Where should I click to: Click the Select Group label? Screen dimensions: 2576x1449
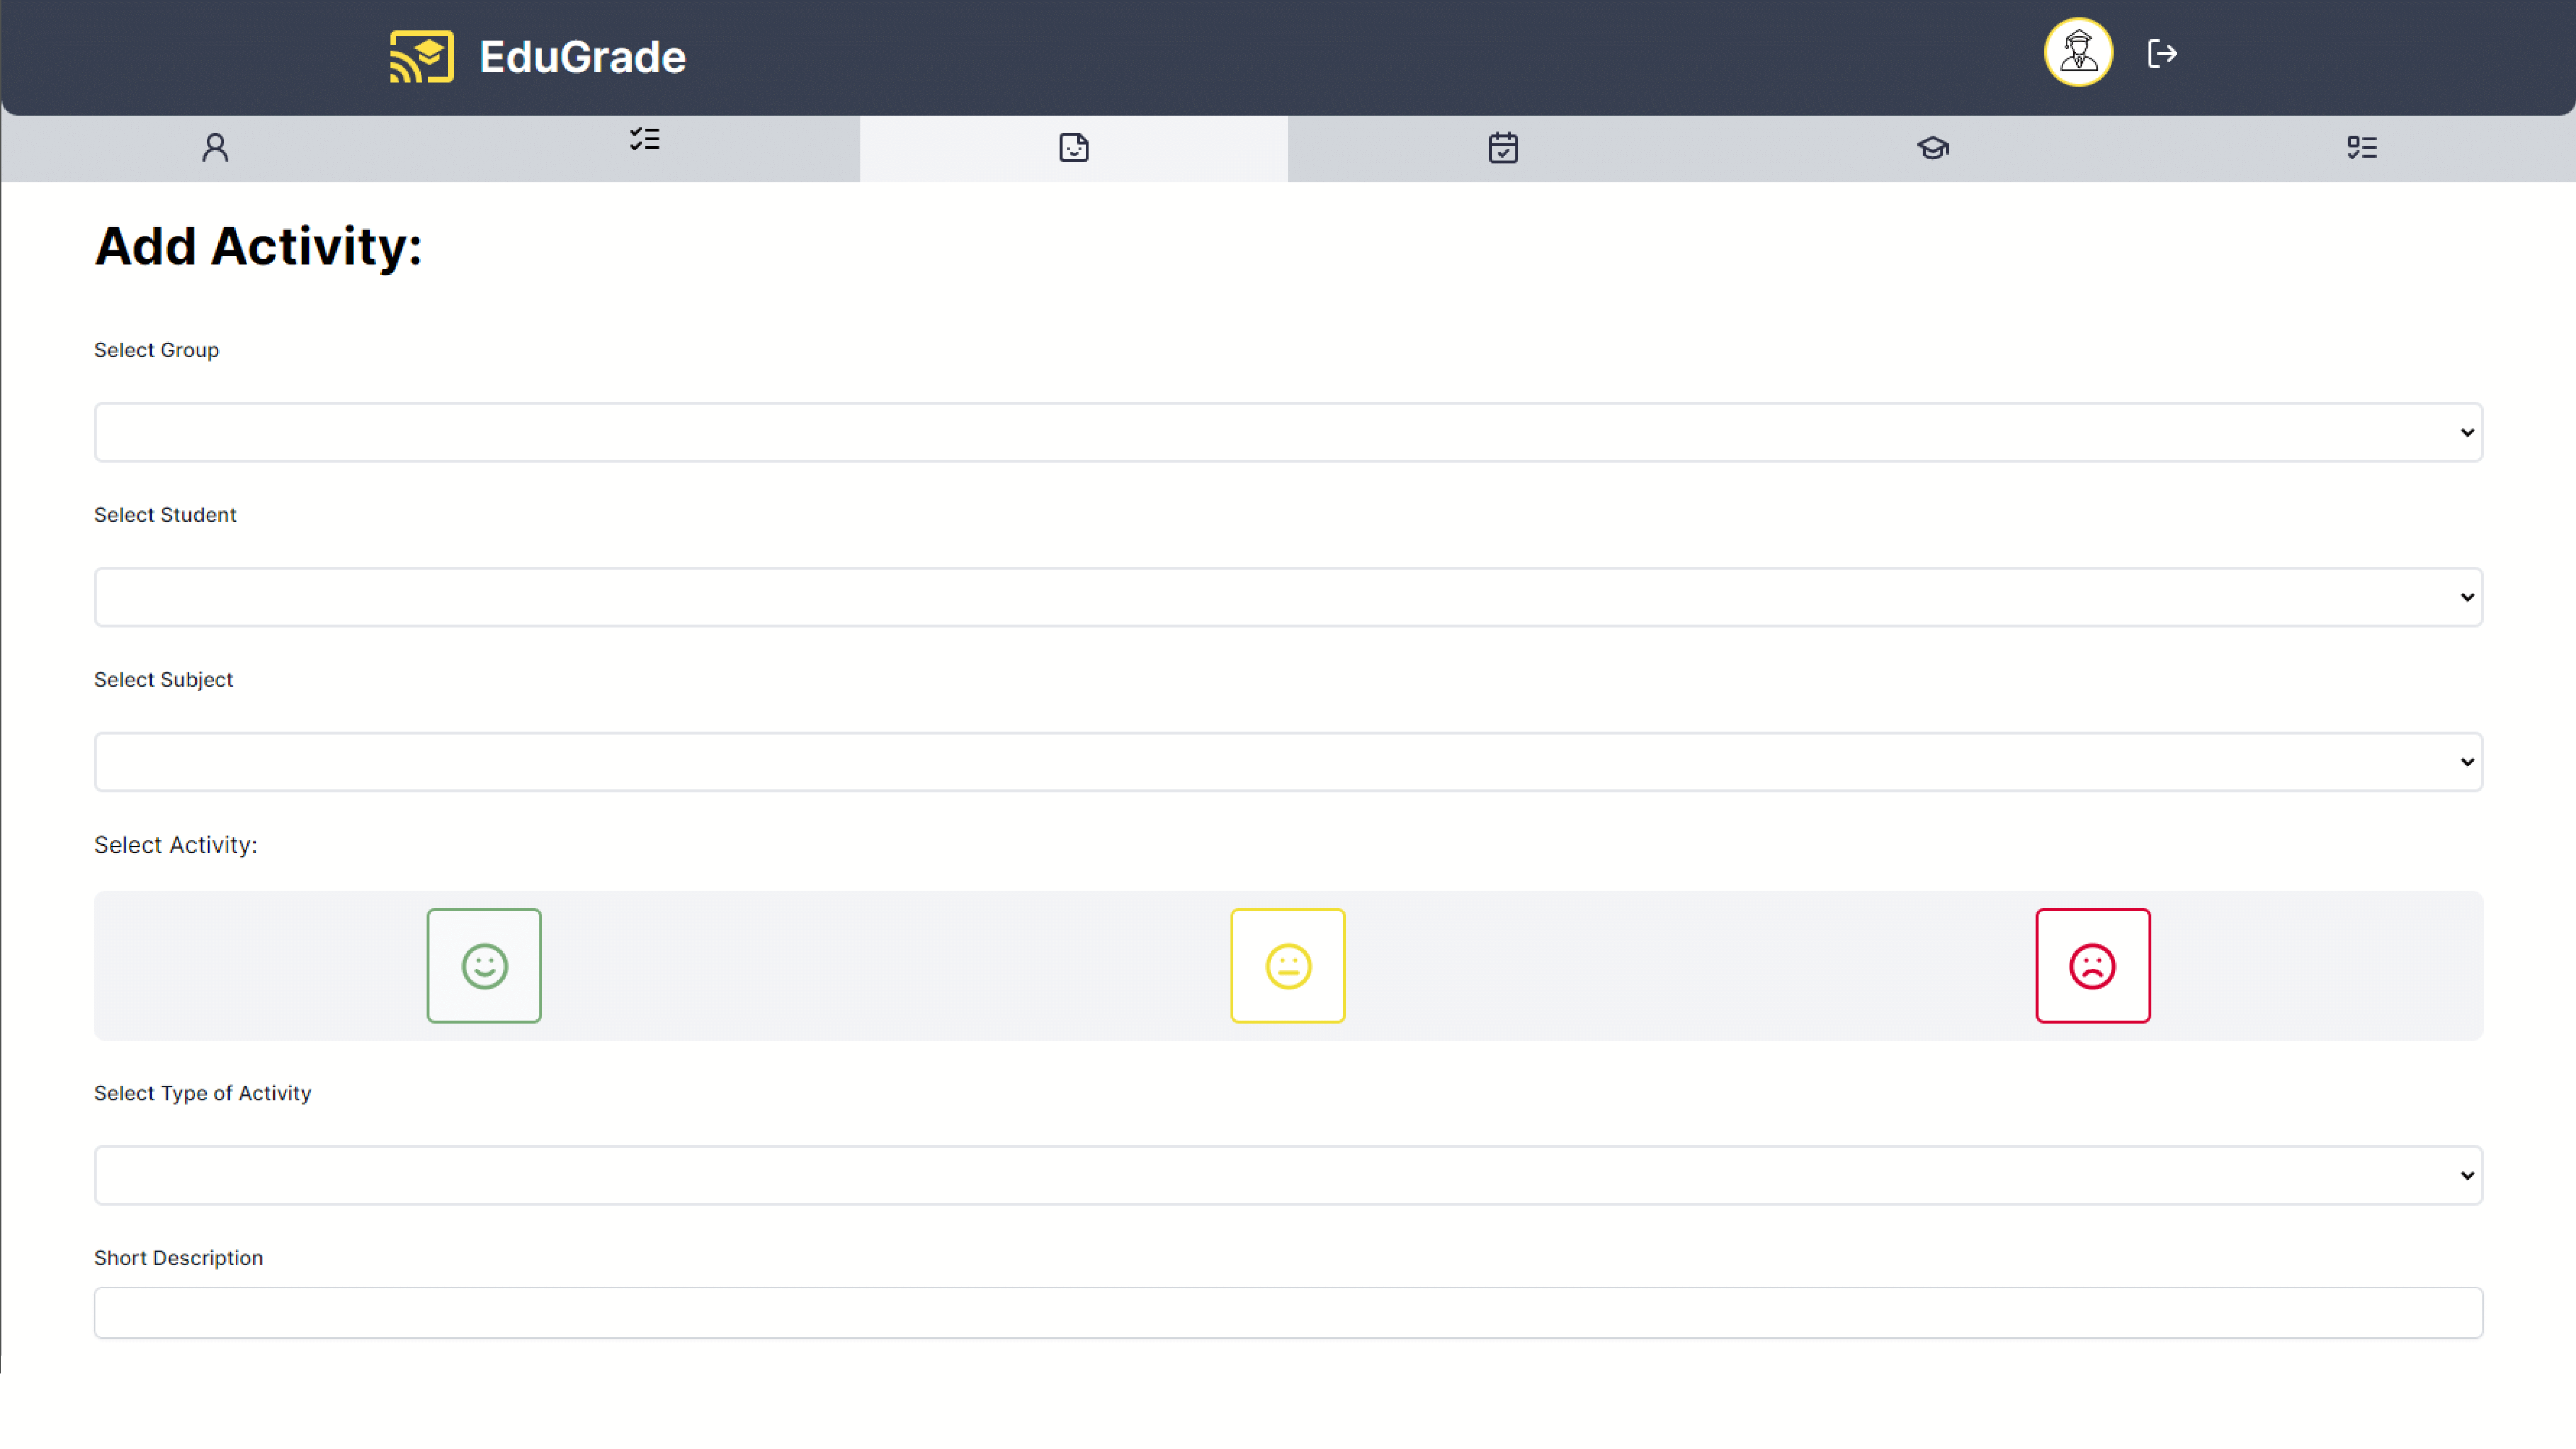(156, 350)
